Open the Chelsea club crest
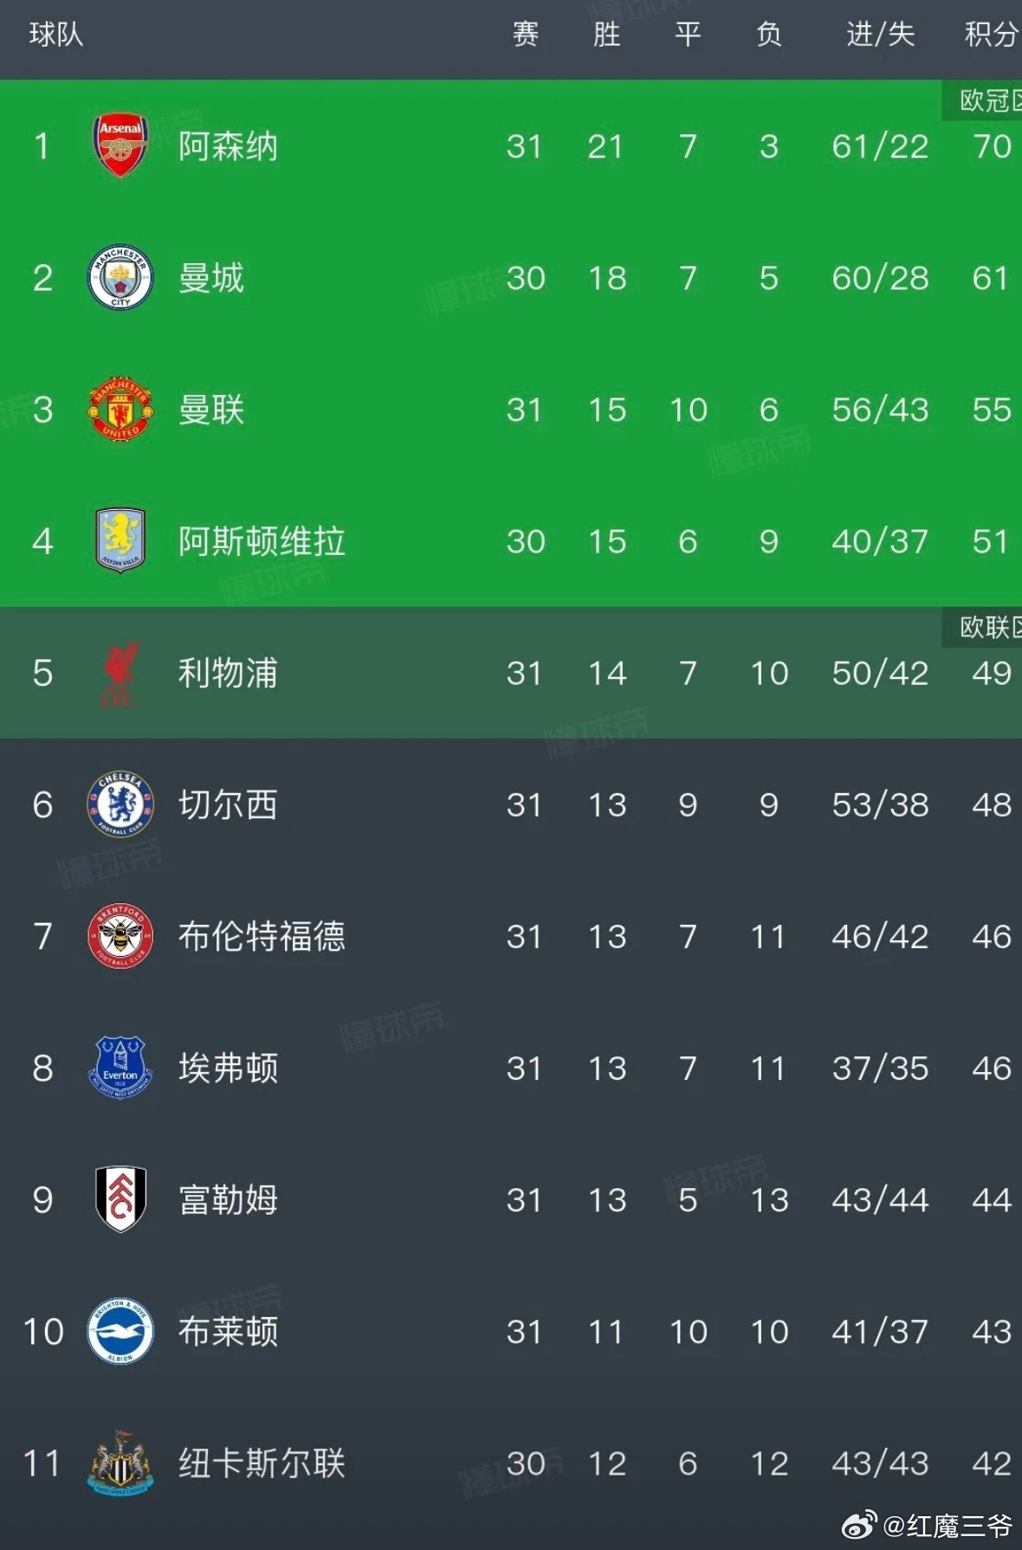The height and width of the screenshot is (1550, 1022). (120, 804)
